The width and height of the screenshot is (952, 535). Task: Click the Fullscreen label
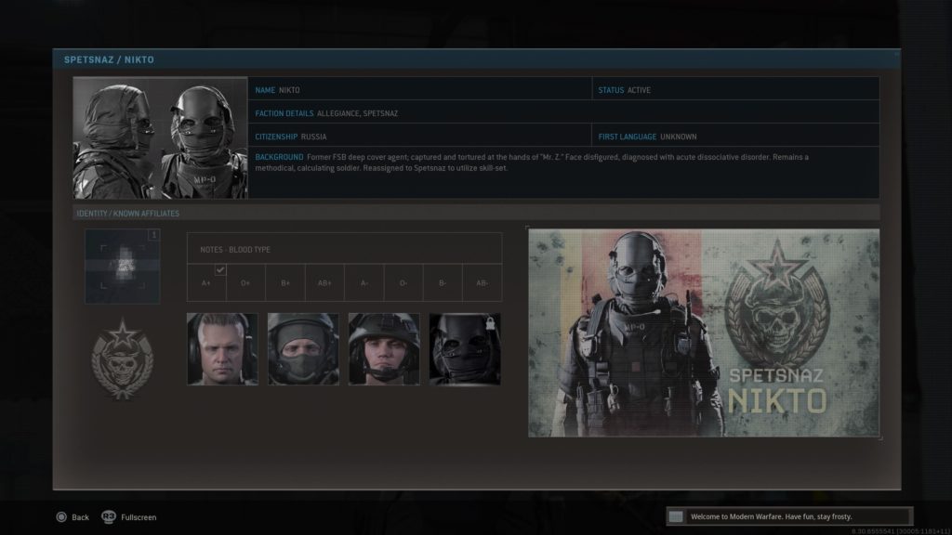click(x=139, y=517)
